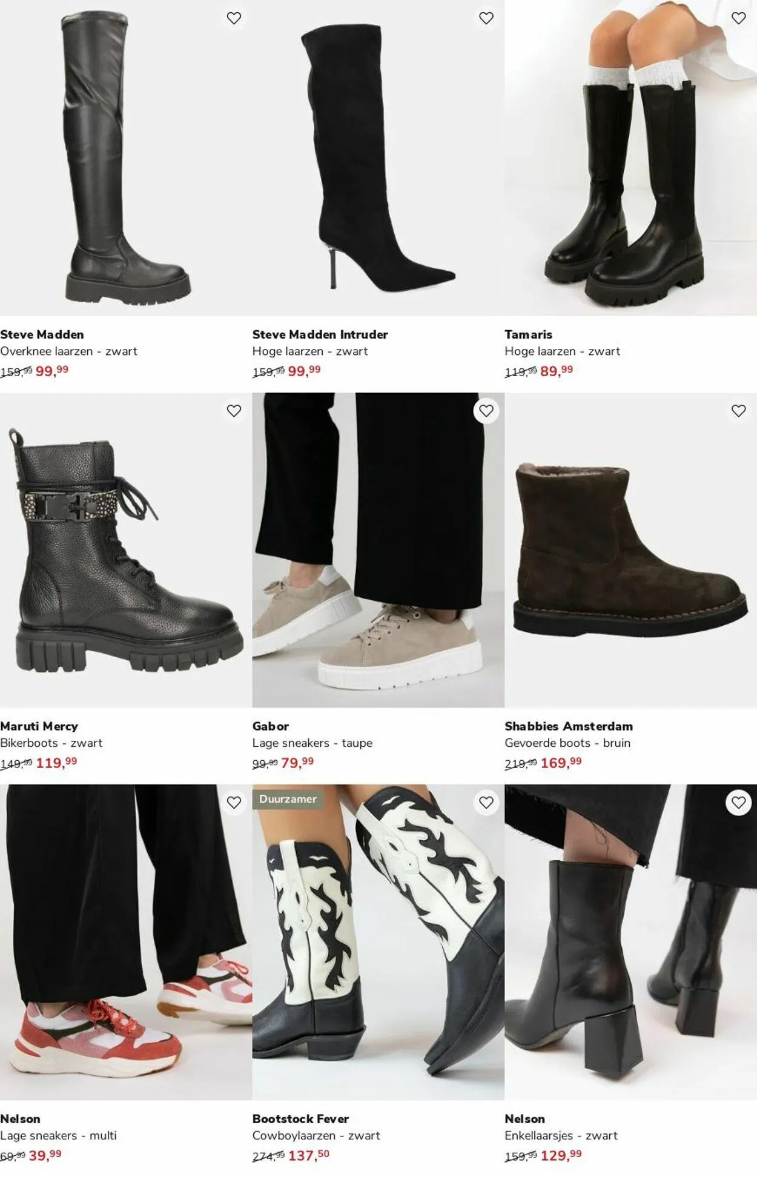The image size is (757, 1177).
Task: Click the Tamaris model-worn boots photo
Action: [630, 157]
